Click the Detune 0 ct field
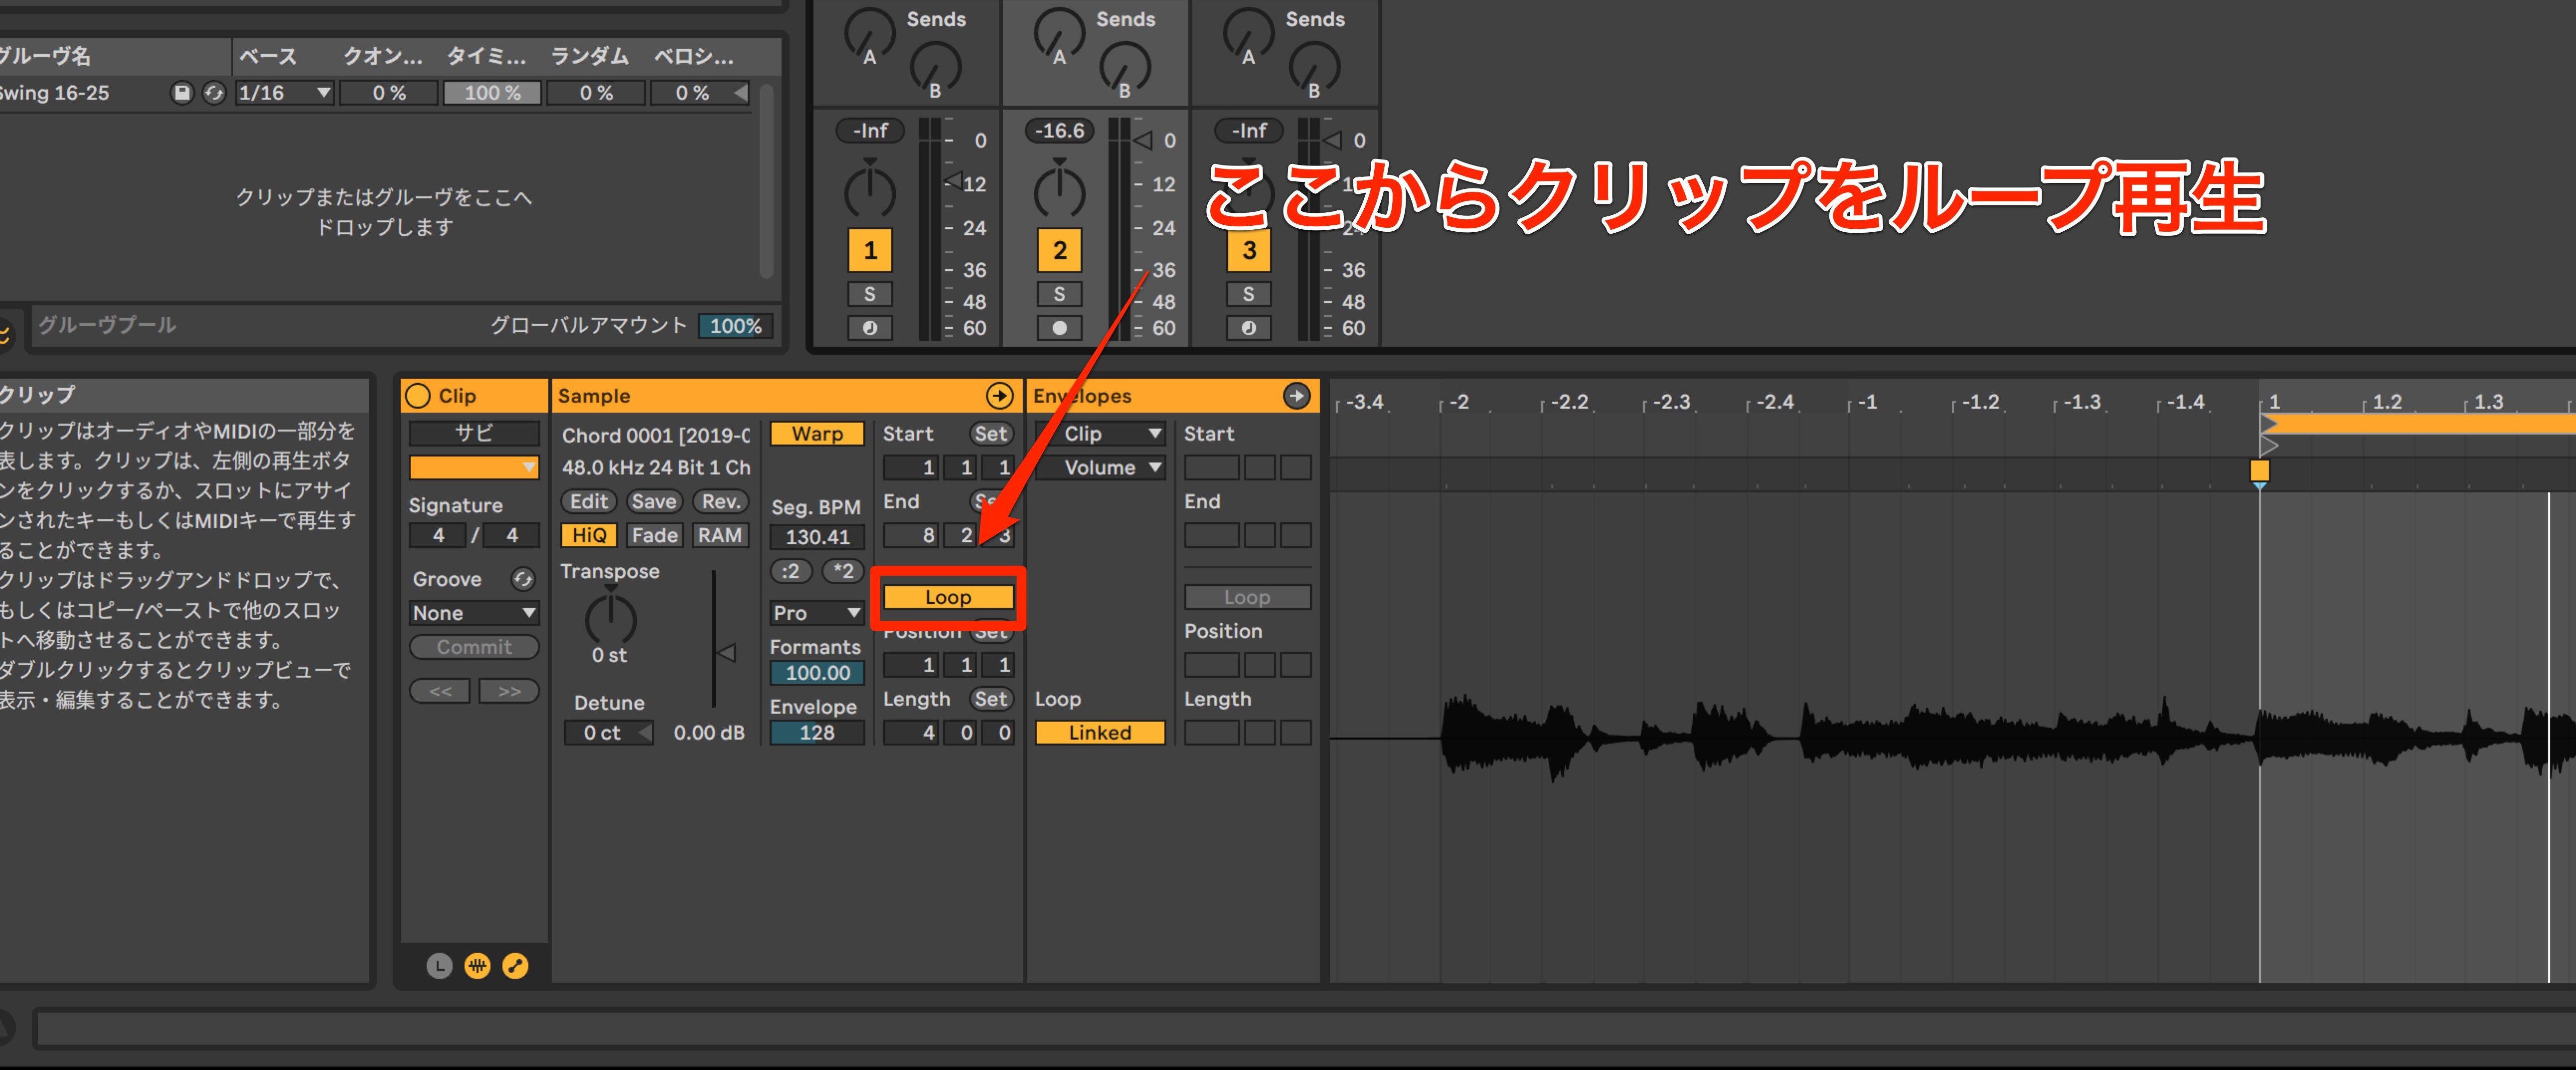The height and width of the screenshot is (1070, 2576). 608,733
